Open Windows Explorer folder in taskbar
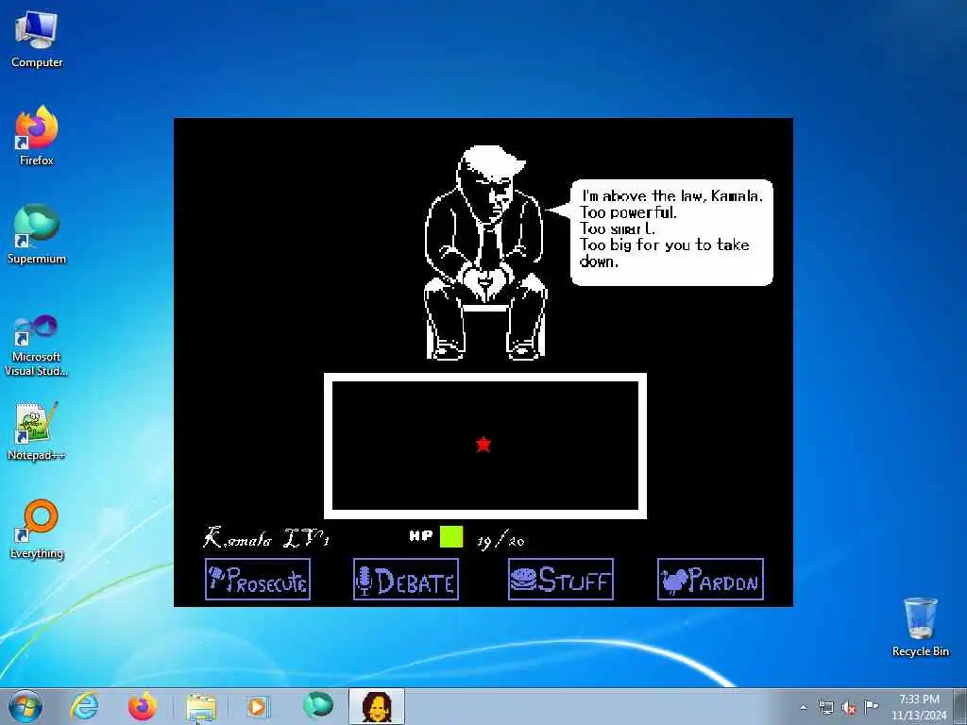 (201, 707)
